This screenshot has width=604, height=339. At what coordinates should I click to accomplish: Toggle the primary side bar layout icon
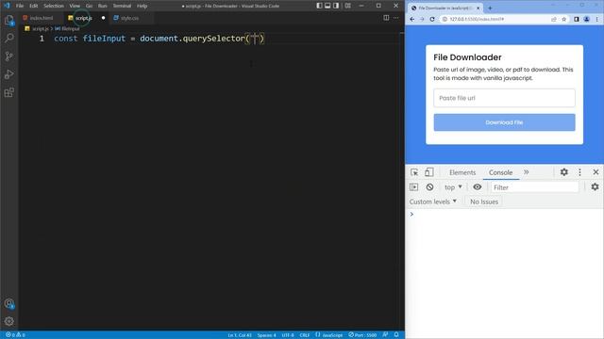pos(319,6)
